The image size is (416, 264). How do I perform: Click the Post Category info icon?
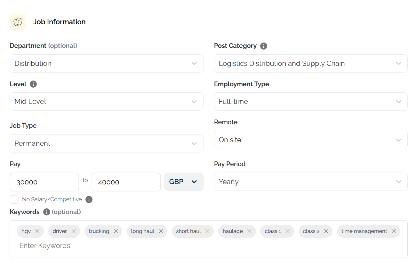(264, 46)
